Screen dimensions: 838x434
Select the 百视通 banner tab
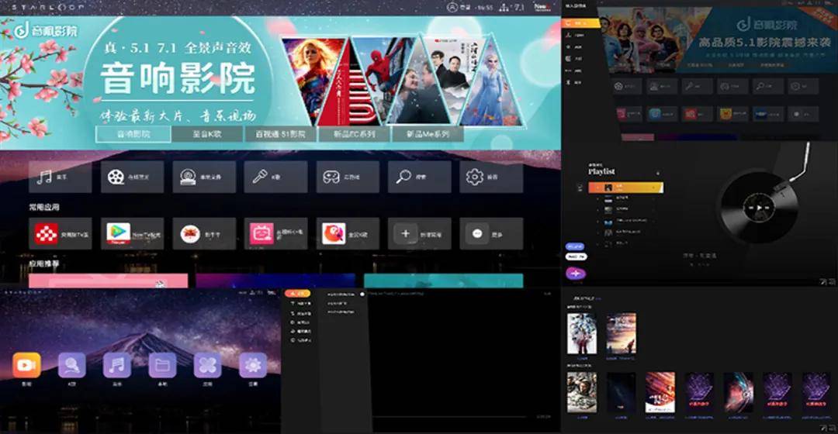click(x=281, y=134)
